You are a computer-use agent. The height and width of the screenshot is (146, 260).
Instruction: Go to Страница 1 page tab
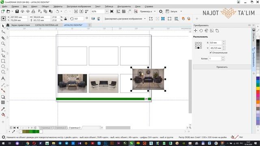[46, 128]
